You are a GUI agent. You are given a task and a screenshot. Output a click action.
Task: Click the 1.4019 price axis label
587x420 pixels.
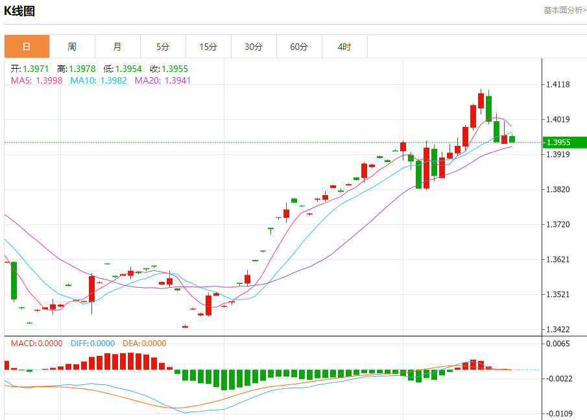click(x=558, y=120)
